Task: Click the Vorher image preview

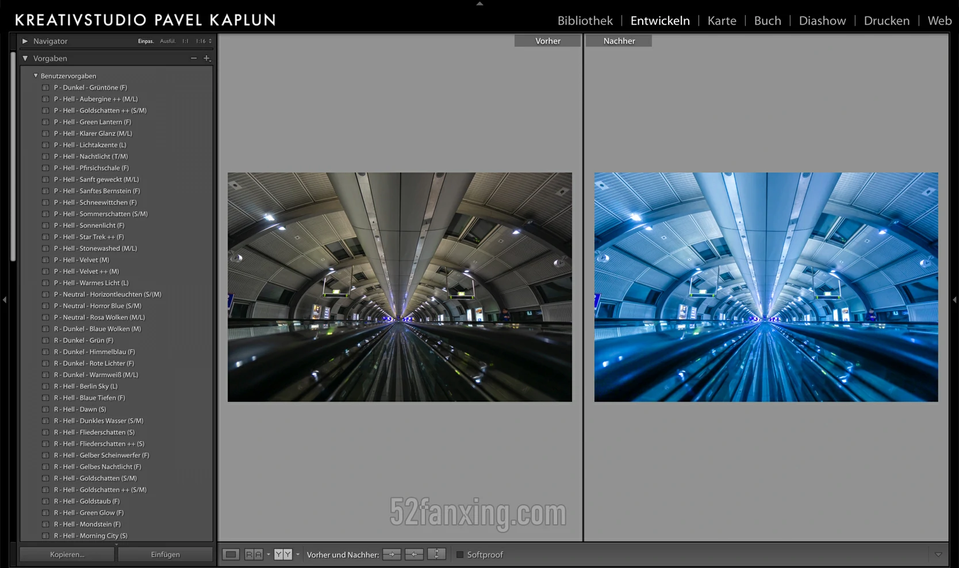Action: pos(400,287)
